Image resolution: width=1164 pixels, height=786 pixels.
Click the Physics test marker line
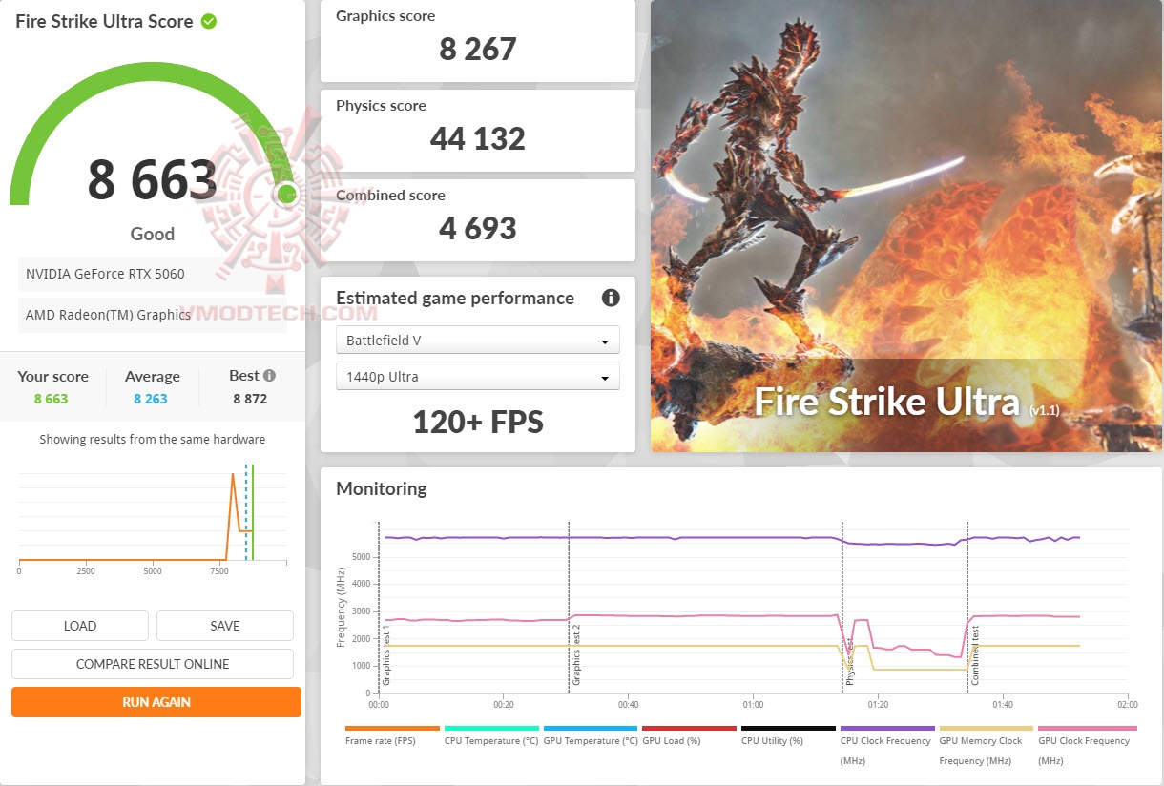pyautogui.click(x=842, y=608)
